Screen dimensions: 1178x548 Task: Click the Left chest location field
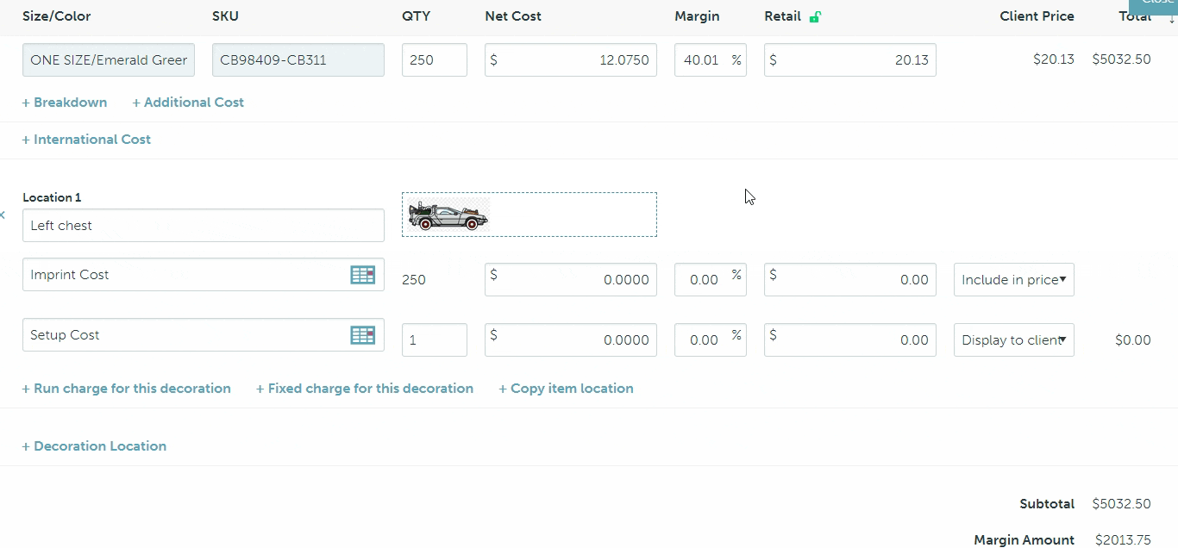pos(203,226)
